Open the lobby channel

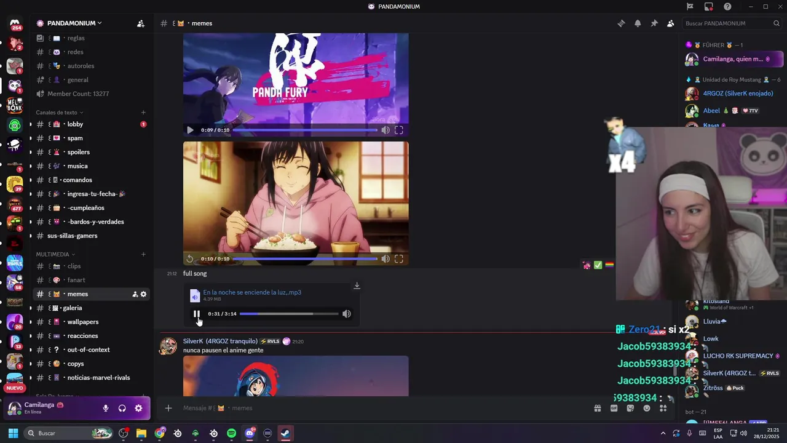point(91,124)
